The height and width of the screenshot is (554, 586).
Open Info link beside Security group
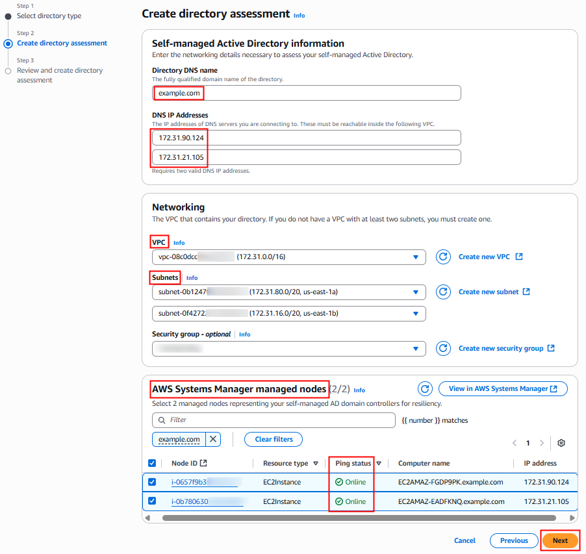[244, 334]
